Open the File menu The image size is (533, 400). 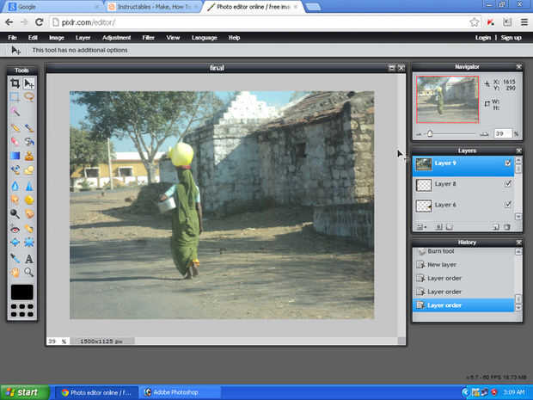pos(12,38)
